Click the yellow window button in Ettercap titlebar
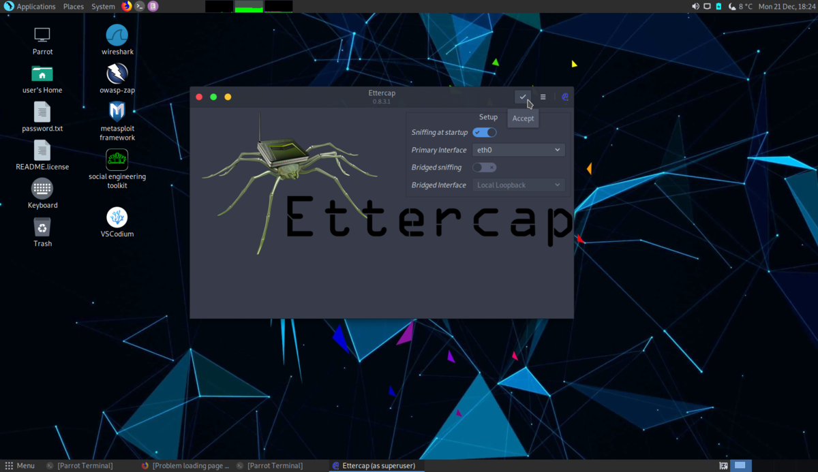Viewport: 818px width, 472px height. tap(228, 97)
